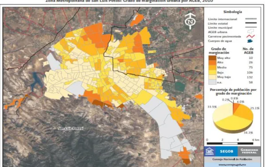
Task: Pick the Muy bajo pale cream swatch
Action: coord(212,77)
